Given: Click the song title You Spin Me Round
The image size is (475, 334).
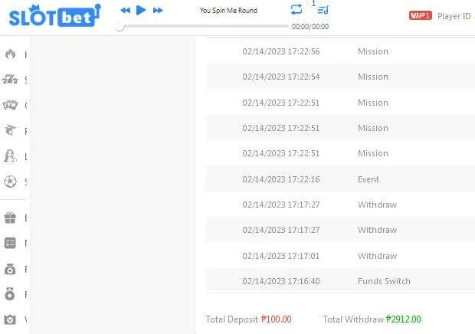Looking at the screenshot, I should pyautogui.click(x=228, y=11).
